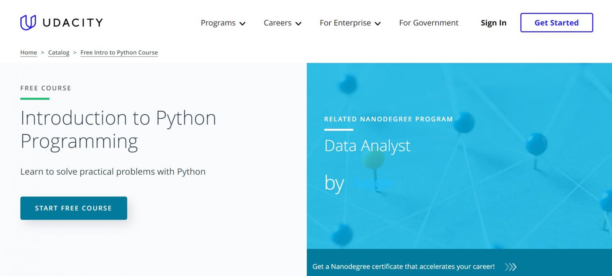Open the For Enterprise dropdown
Viewport: 612px width, 276px height.
pyautogui.click(x=345, y=23)
